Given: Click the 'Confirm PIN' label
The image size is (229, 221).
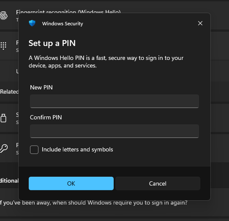Looking at the screenshot, I should [x=46, y=117].
